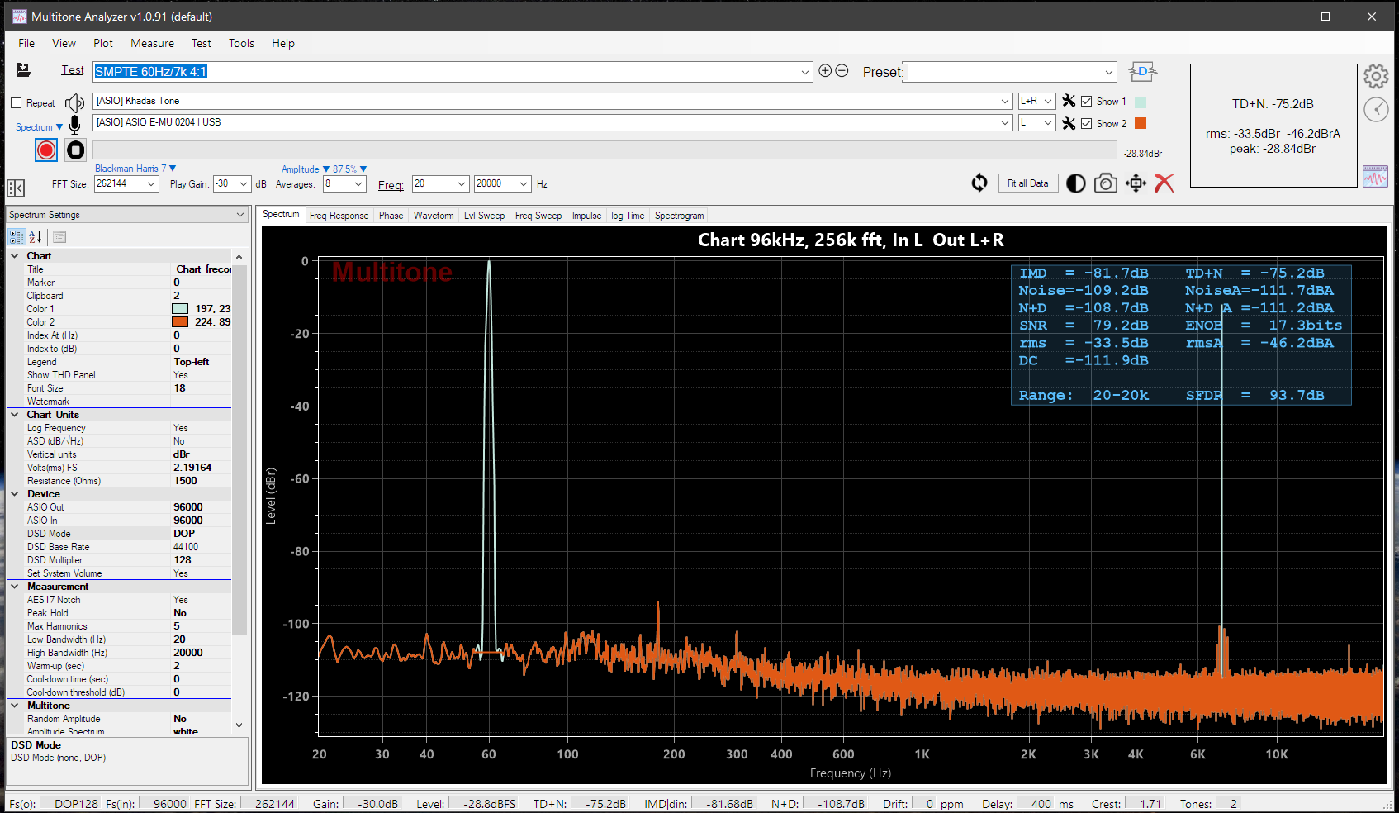Open Averages dropdown

358,183
